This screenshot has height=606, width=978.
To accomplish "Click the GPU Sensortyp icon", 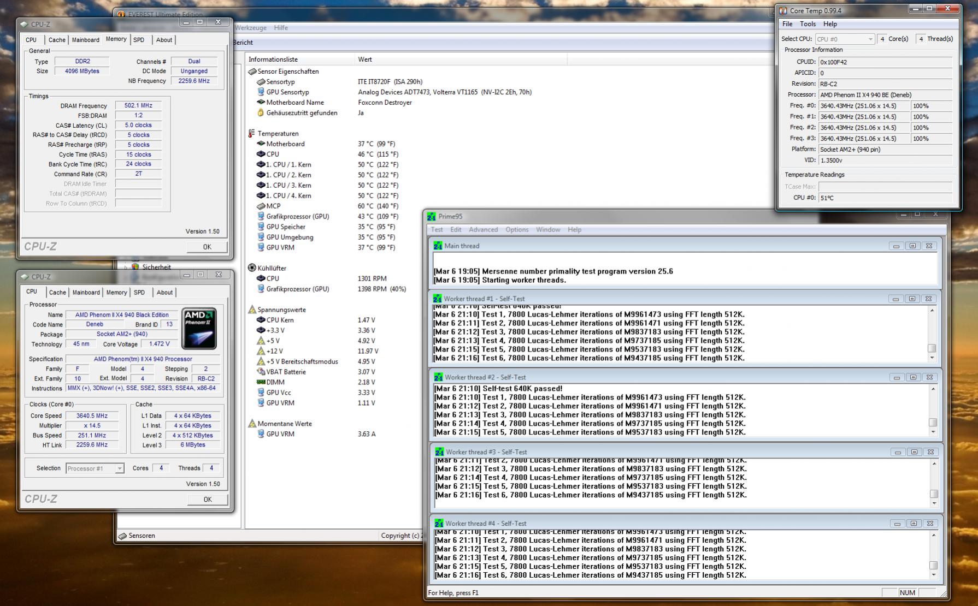I will 261,92.
